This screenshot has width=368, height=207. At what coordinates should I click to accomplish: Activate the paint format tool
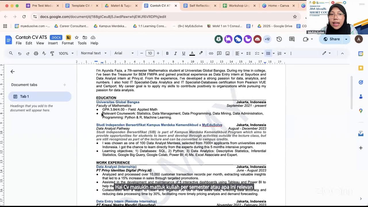[x=52, y=53]
